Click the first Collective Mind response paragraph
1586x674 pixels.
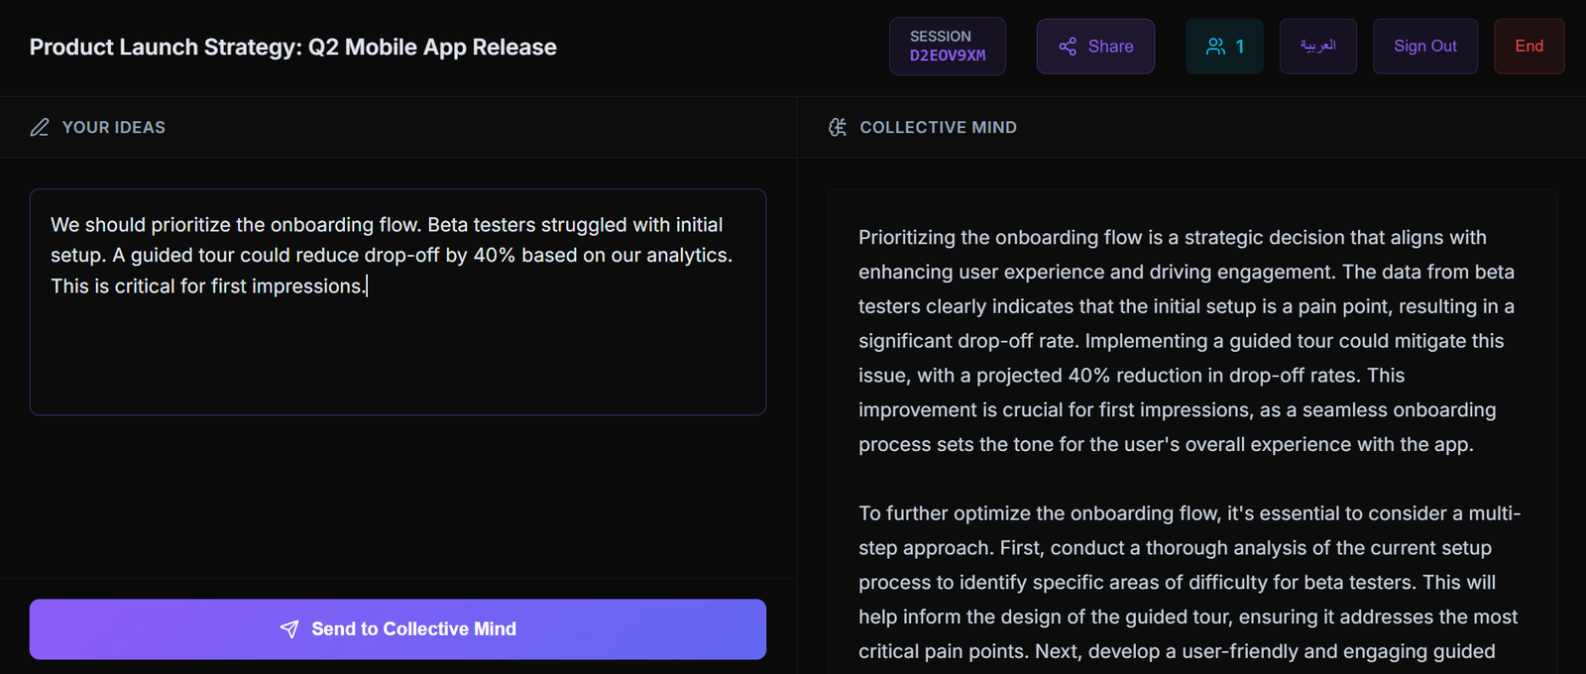coord(1186,341)
